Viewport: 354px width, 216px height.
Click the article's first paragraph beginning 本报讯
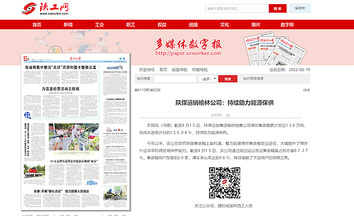click(x=222, y=129)
